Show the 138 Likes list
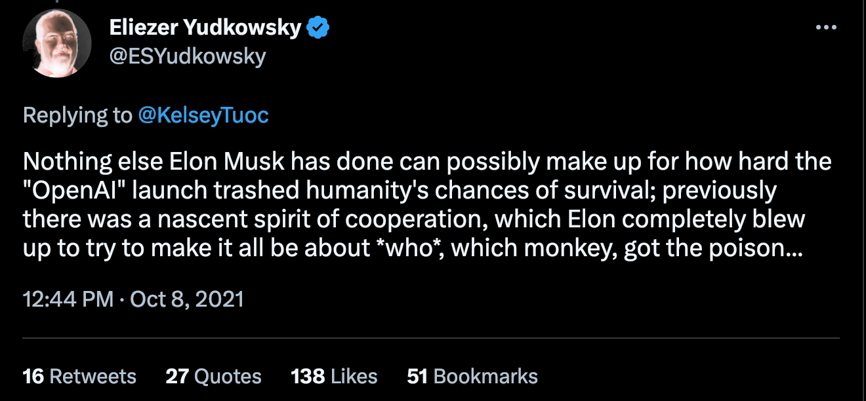866x401 pixels. (x=334, y=376)
